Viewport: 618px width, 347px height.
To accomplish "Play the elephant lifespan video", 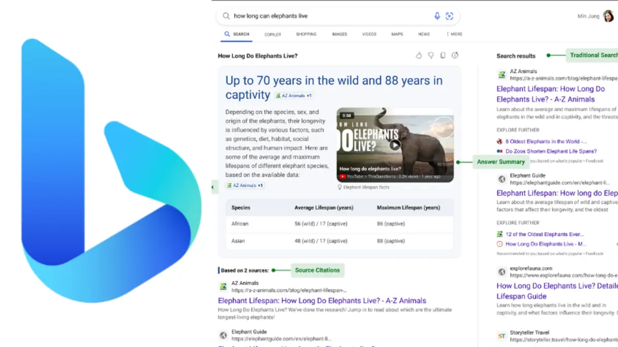I will (x=394, y=145).
